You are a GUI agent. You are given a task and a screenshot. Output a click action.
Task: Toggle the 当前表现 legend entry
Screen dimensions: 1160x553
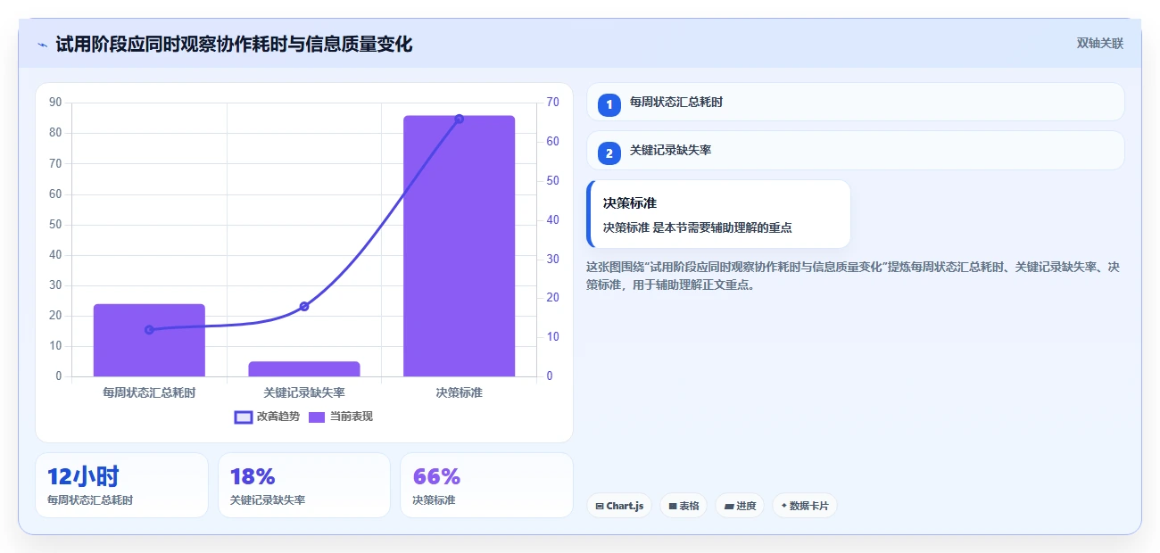(x=341, y=417)
